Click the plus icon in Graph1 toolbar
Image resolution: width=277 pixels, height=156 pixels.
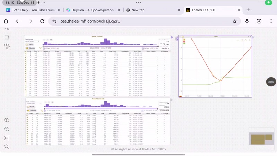tap(249, 40)
